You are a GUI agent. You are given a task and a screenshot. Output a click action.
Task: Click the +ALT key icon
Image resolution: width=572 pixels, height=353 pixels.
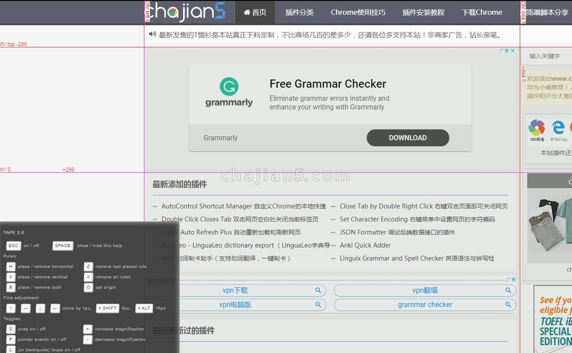point(144,308)
